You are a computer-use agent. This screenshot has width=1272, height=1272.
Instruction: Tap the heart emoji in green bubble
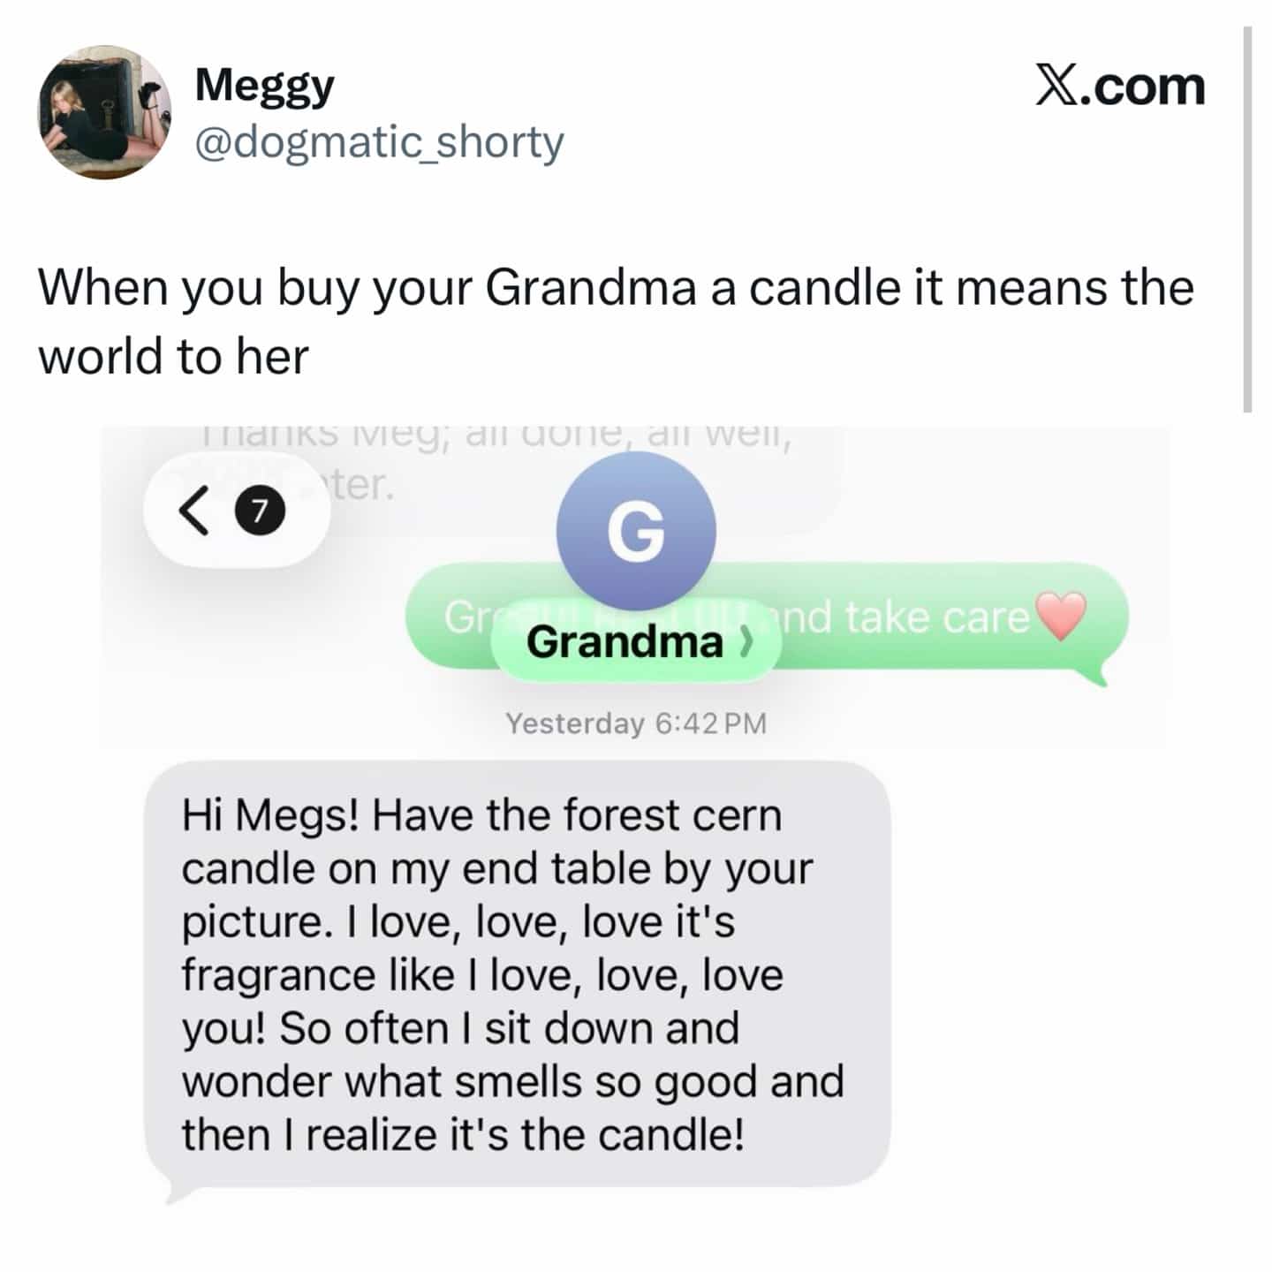tap(1060, 617)
